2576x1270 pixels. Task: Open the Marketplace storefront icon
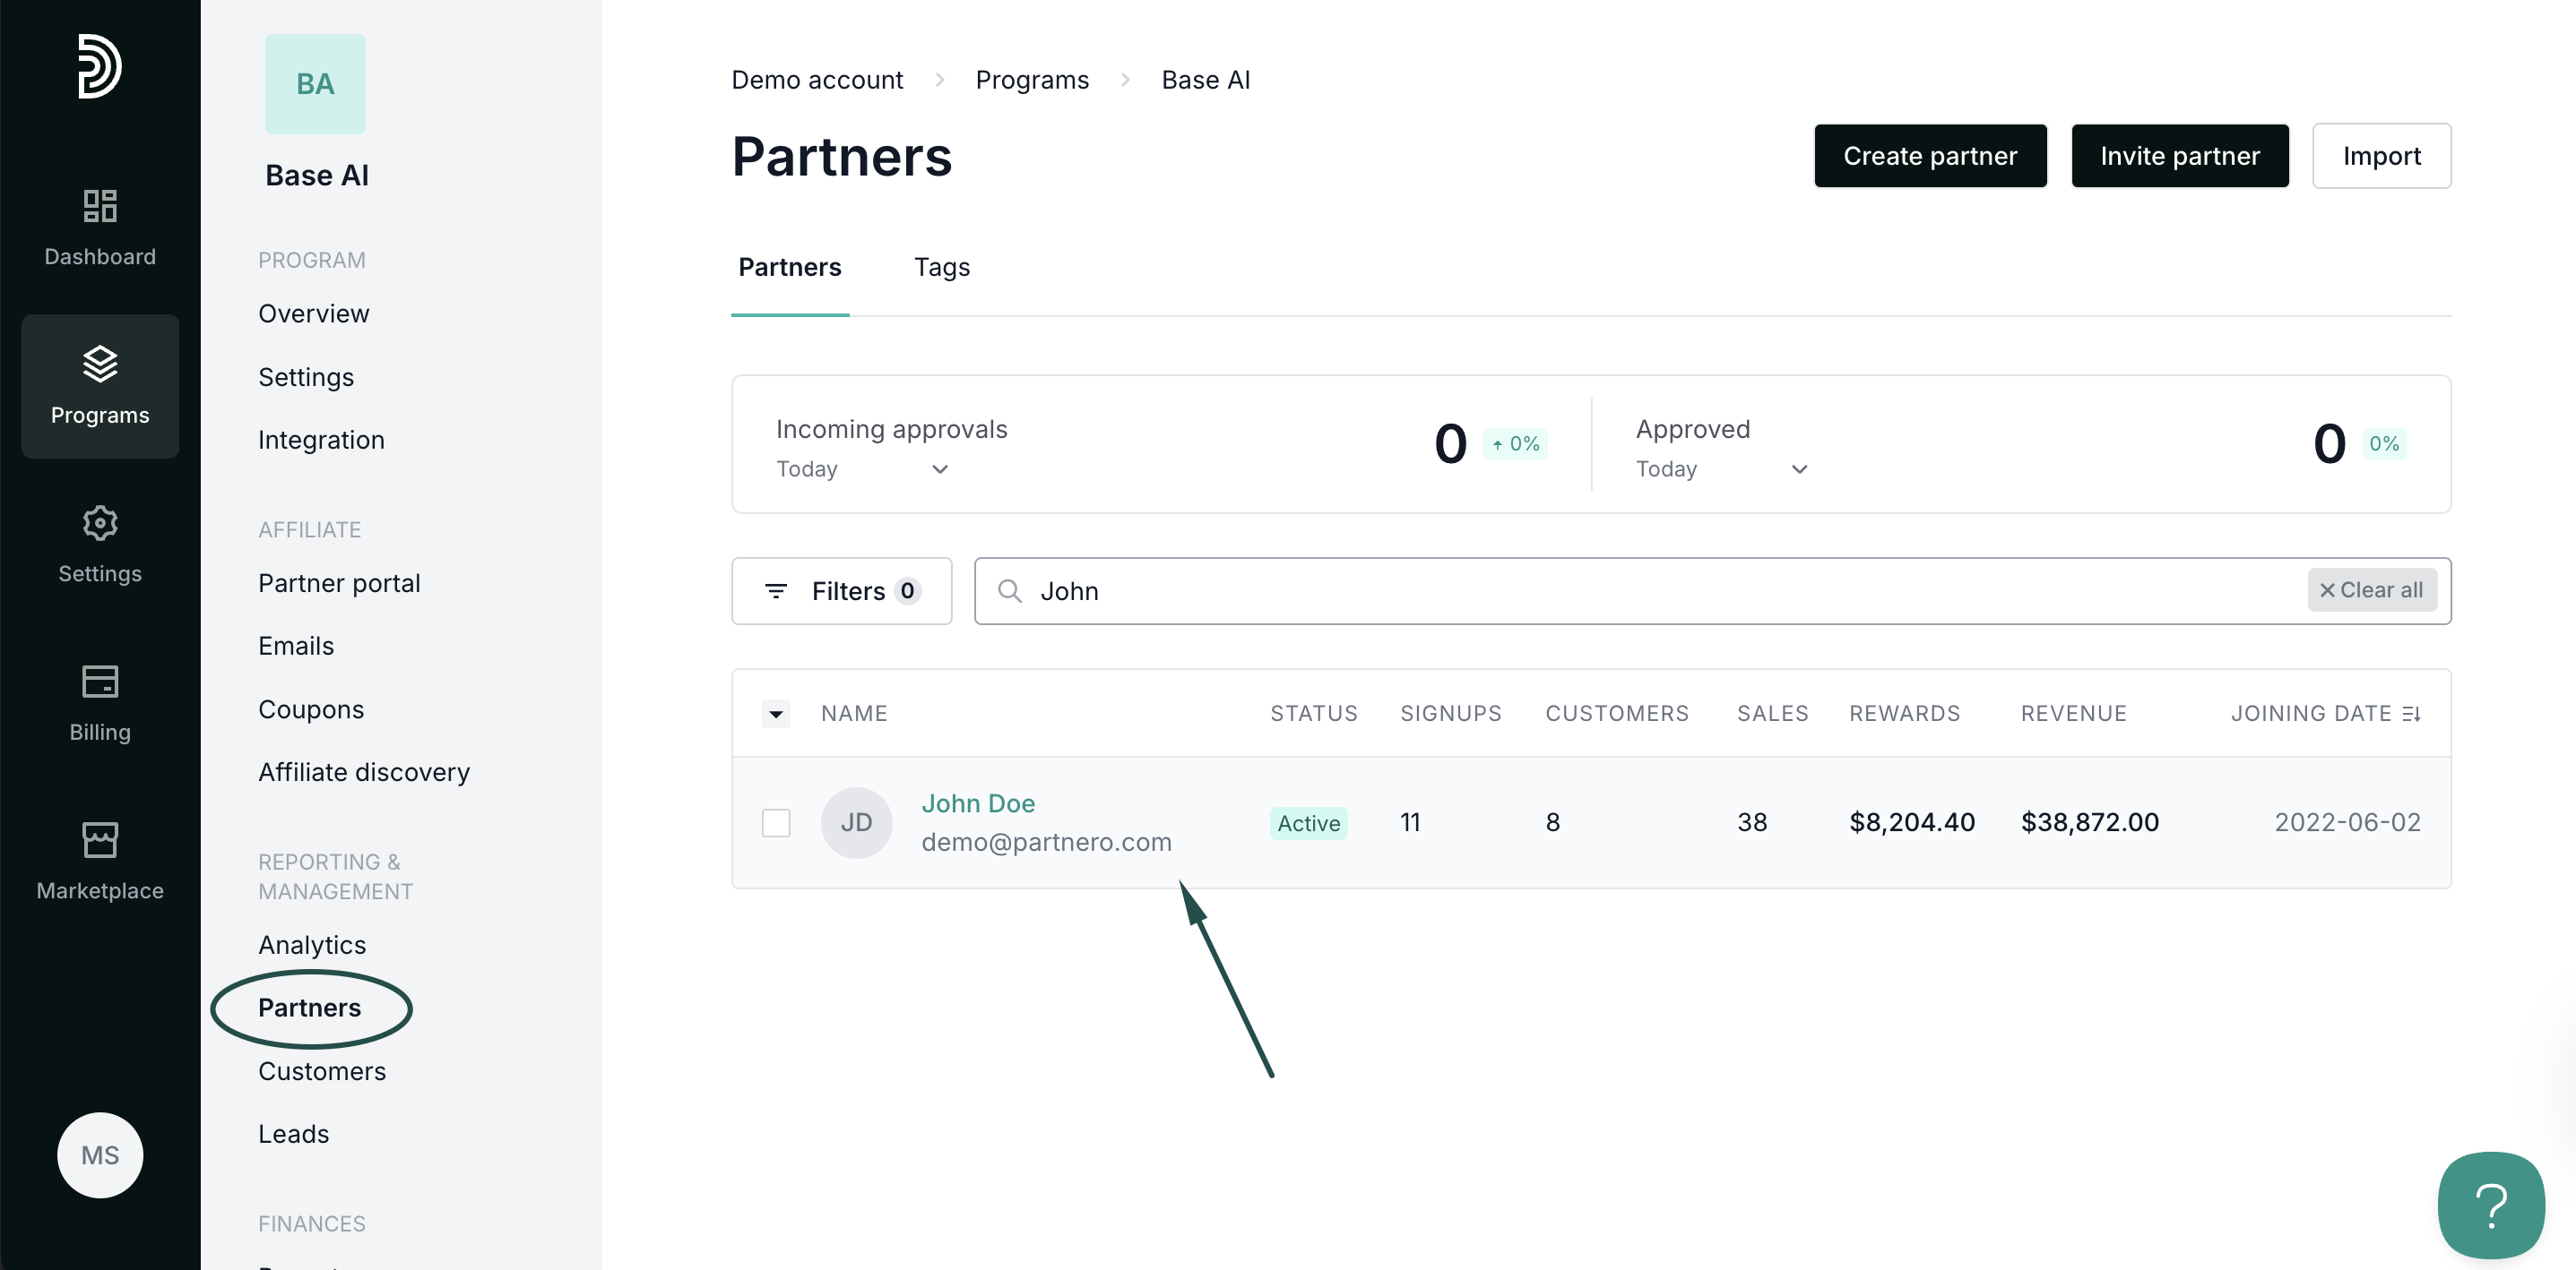pos(99,840)
